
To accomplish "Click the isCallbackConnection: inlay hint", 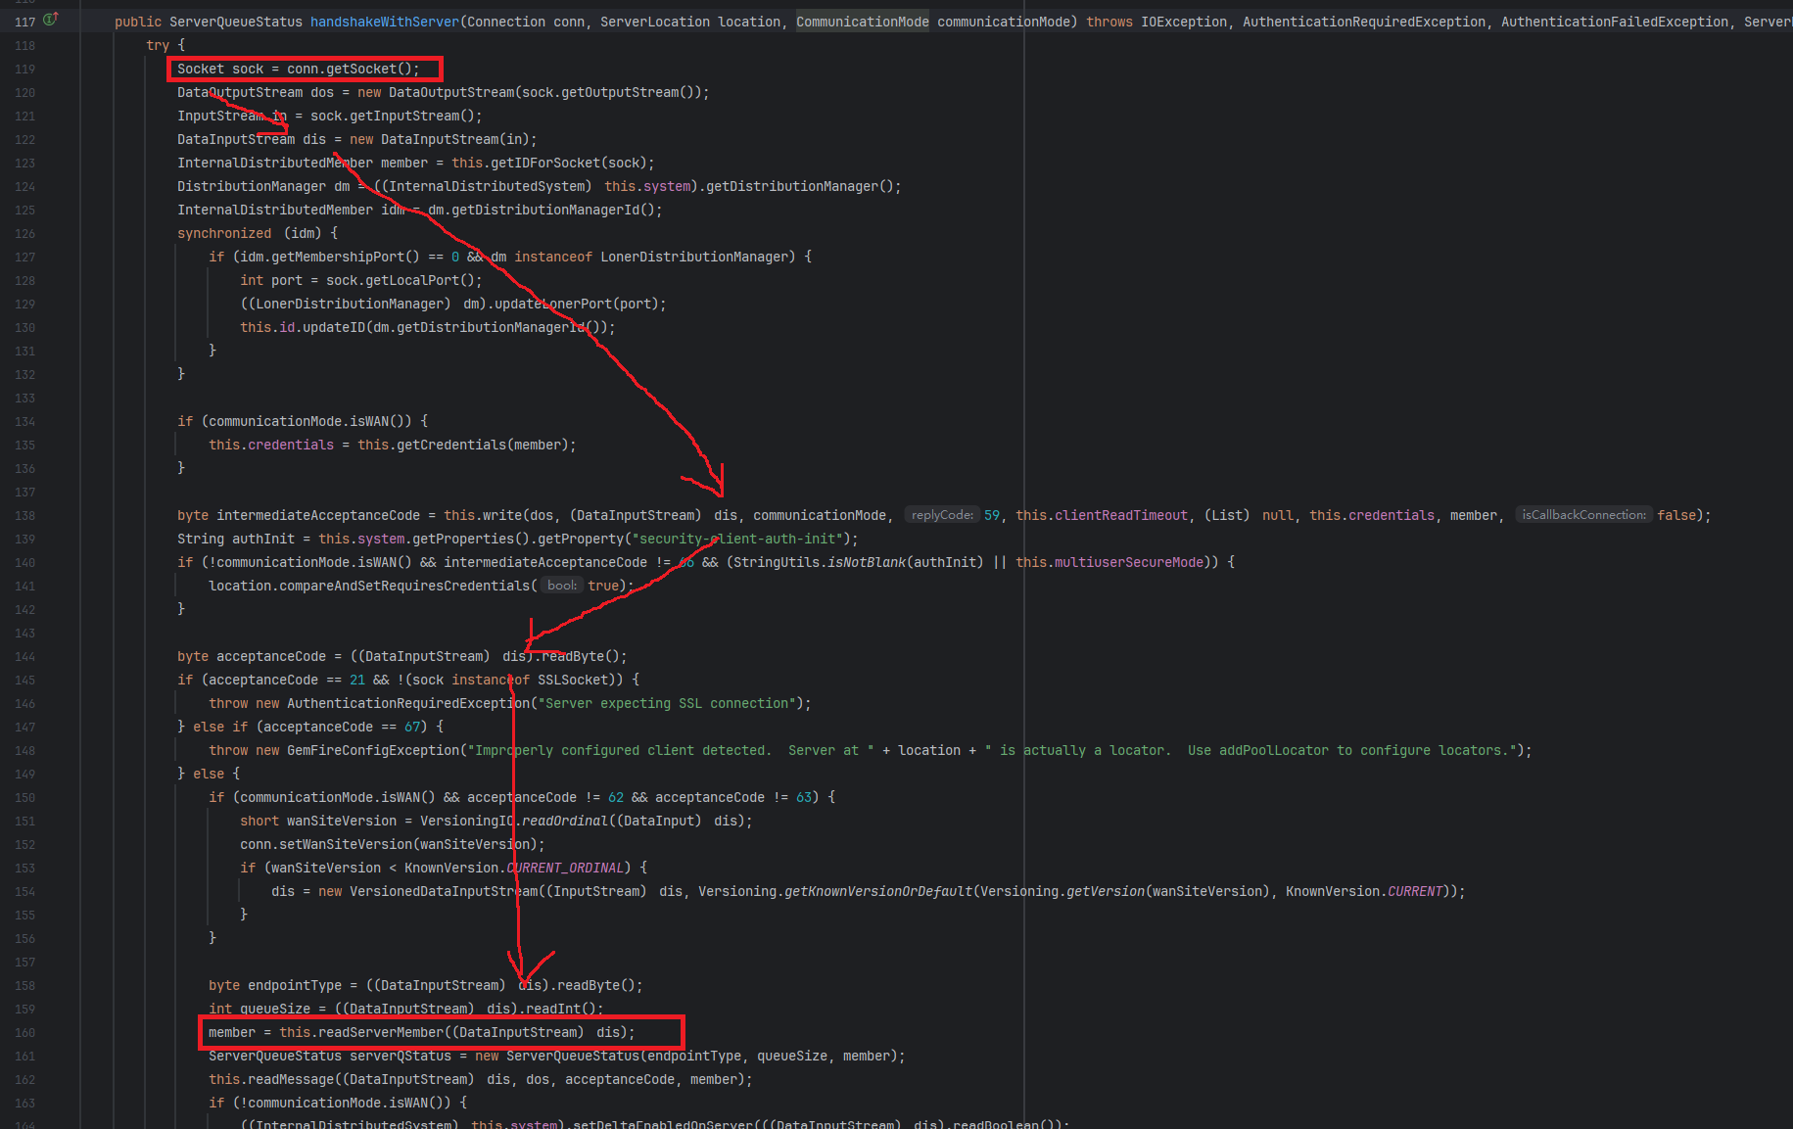I will tap(1583, 515).
